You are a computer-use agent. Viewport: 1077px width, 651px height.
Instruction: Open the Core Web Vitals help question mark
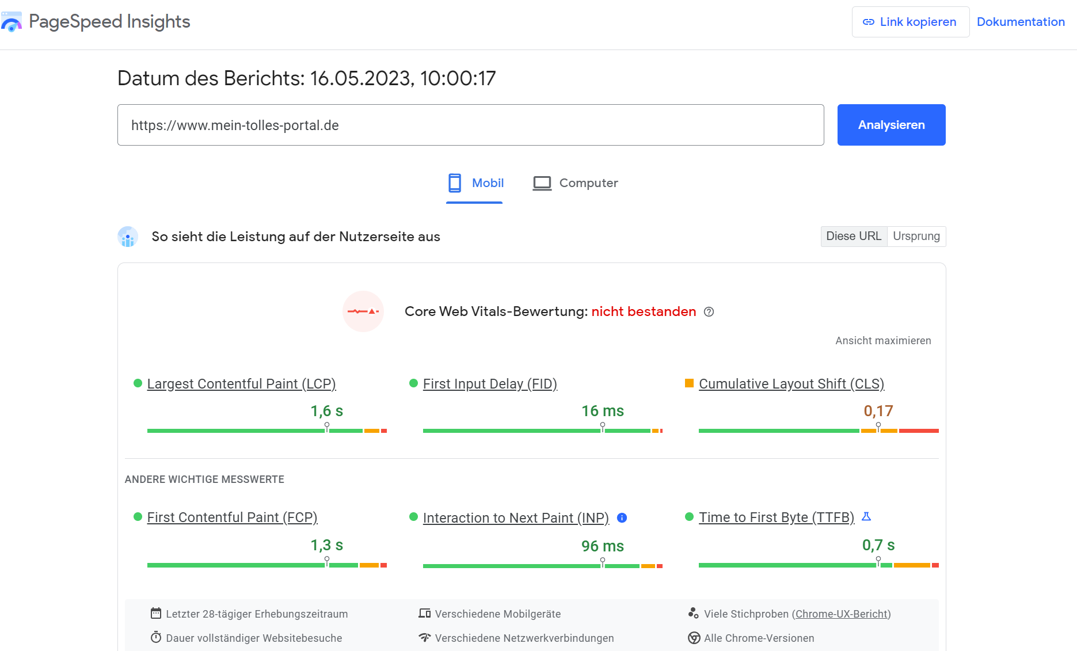(709, 311)
